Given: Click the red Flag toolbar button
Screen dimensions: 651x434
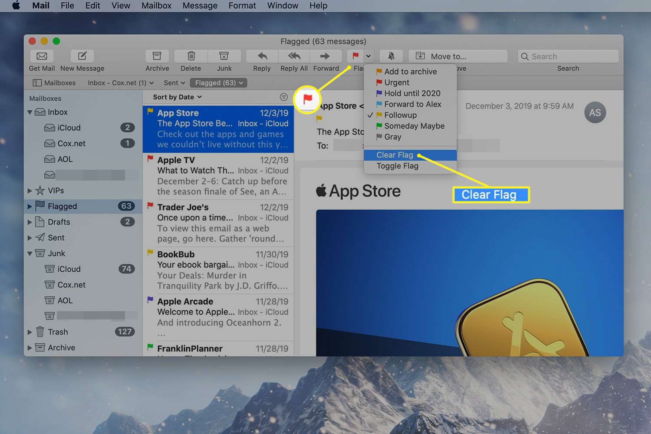Looking at the screenshot, I should 355,56.
